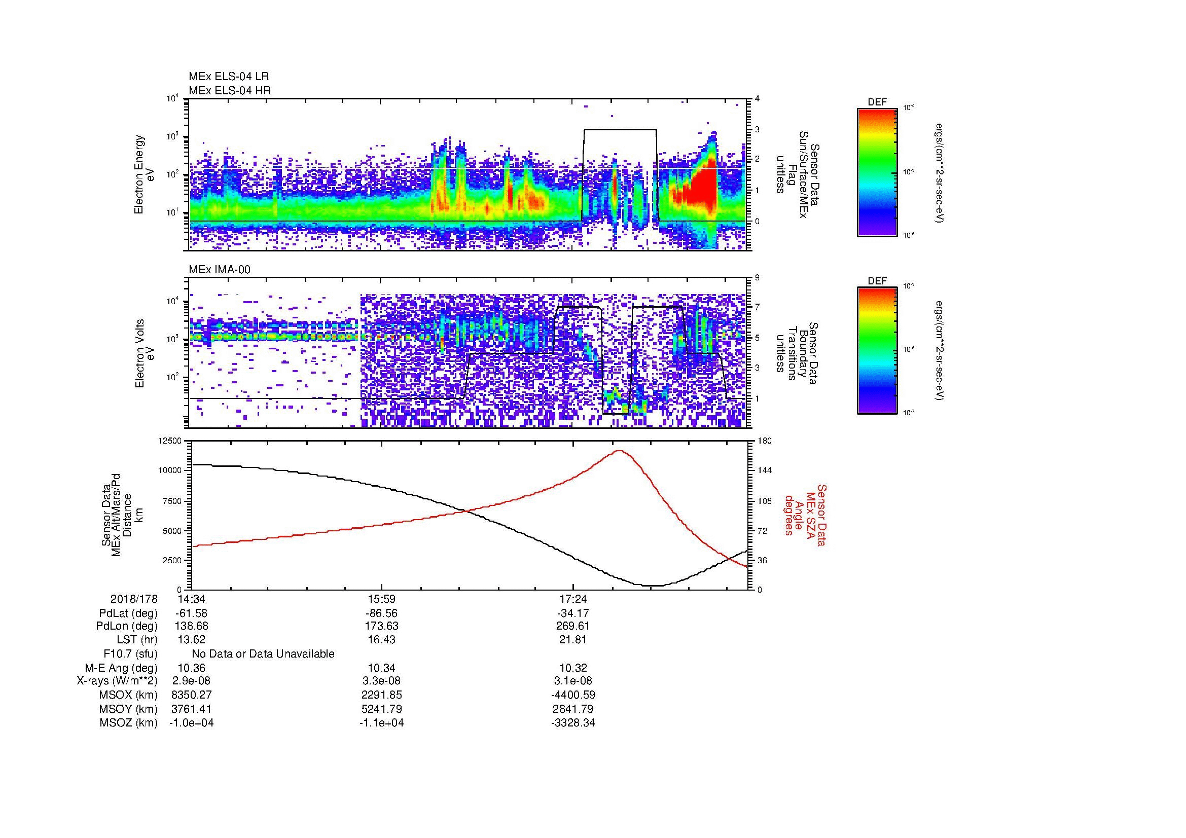Screen dimensions: 1186x838
Task: Click the 'F10.7 (sfu)' row label
Action: [130, 654]
